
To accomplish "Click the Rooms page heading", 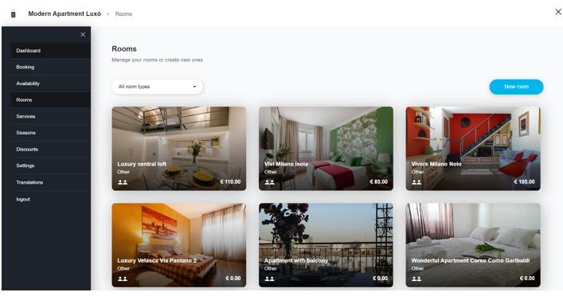I will [124, 49].
